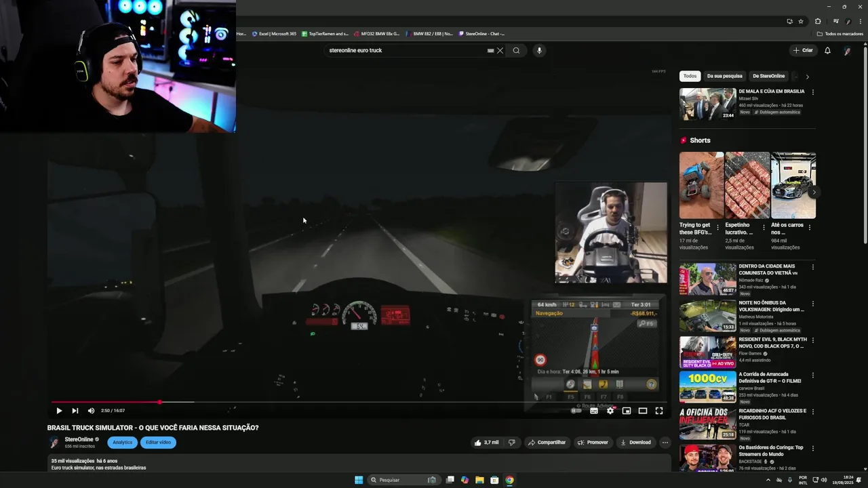Open Chrome from the taskbar
The height and width of the screenshot is (488, 868).
coord(509,480)
